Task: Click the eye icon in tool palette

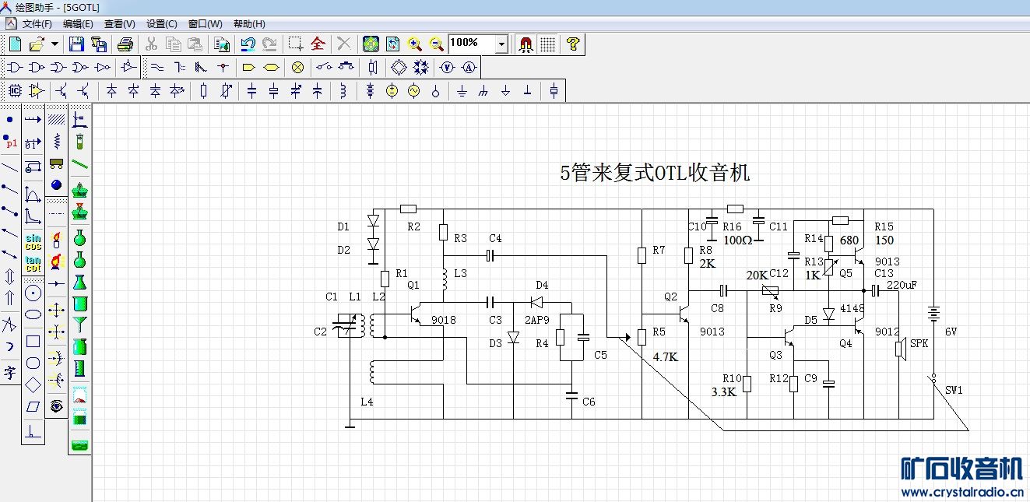Action: (56, 405)
